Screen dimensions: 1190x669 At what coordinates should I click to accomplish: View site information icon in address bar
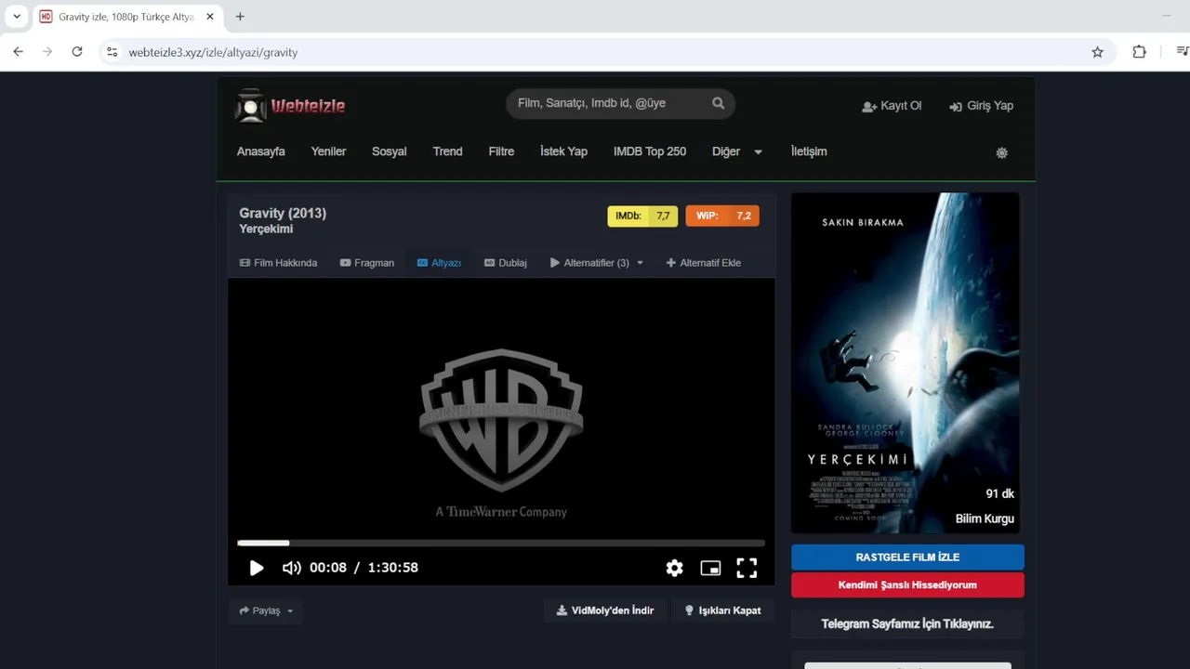pyautogui.click(x=112, y=52)
